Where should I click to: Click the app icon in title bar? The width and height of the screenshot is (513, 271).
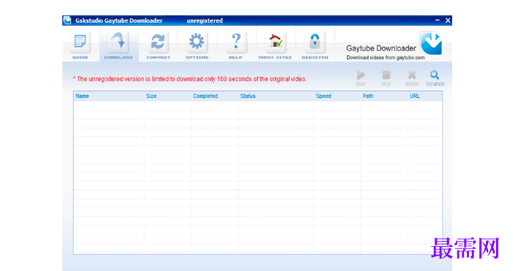point(67,20)
